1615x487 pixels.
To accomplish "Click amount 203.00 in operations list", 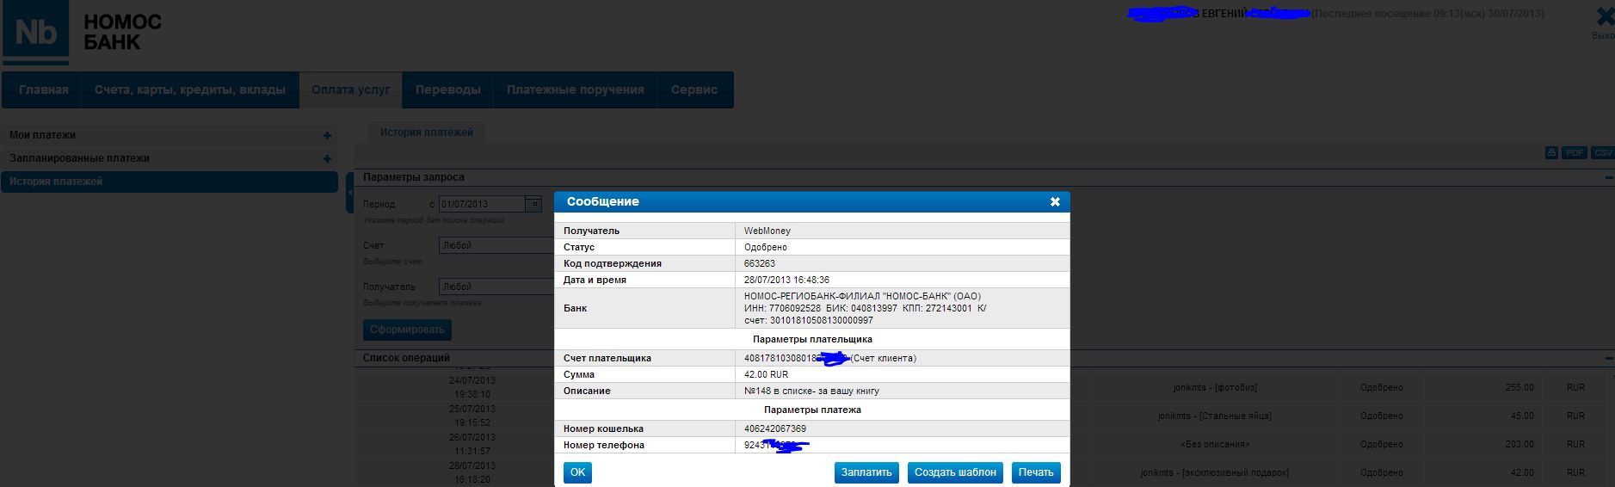I will tap(1519, 444).
